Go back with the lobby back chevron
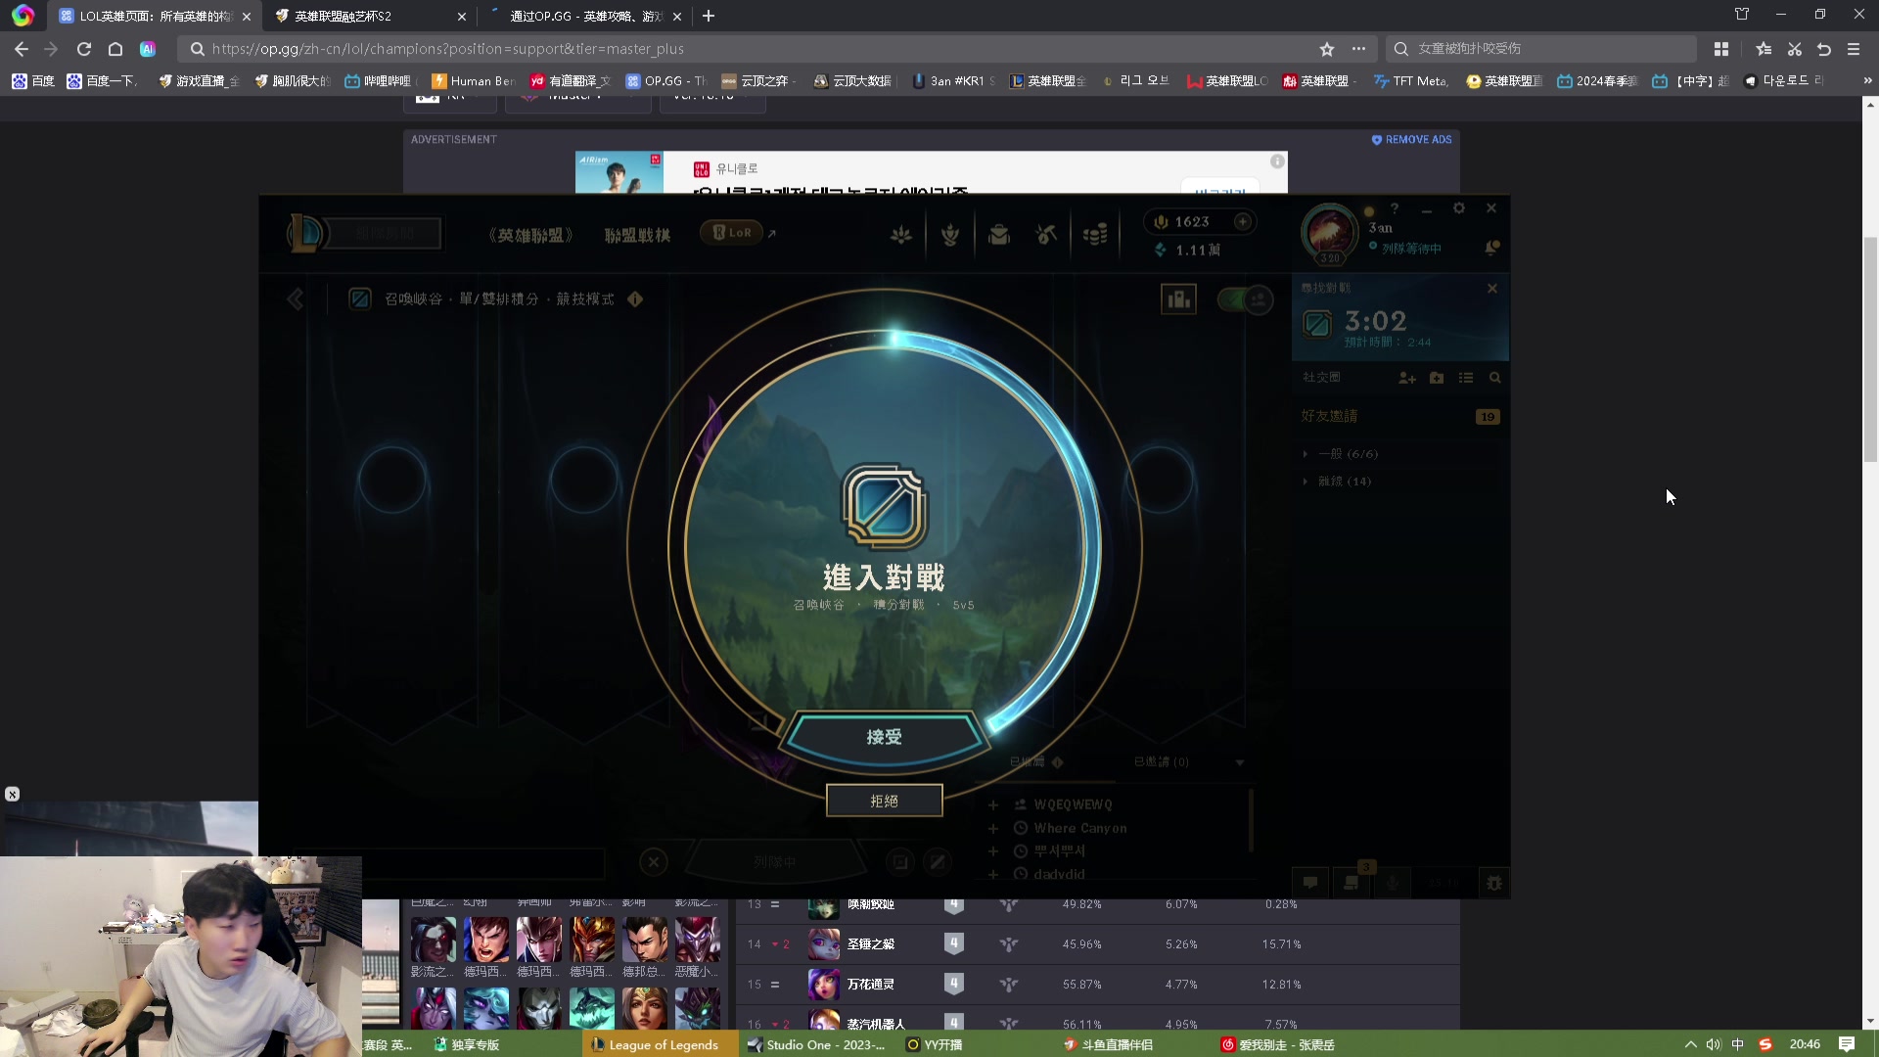This screenshot has height=1057, width=1879. [296, 299]
